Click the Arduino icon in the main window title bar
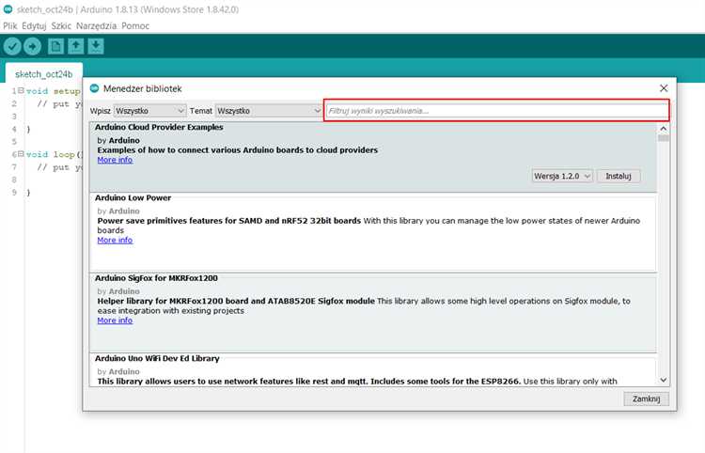This screenshot has width=705, height=453. (x=8, y=9)
